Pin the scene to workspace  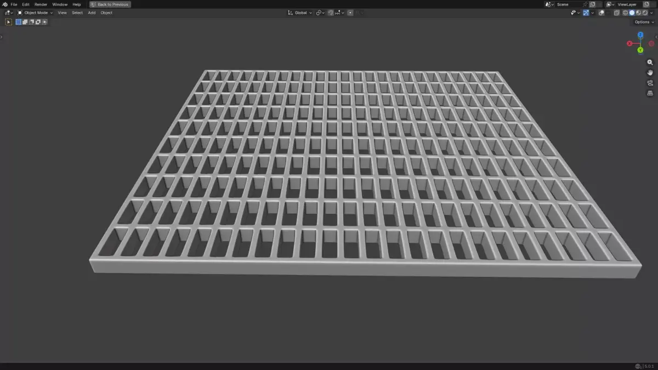pyautogui.click(x=585, y=4)
